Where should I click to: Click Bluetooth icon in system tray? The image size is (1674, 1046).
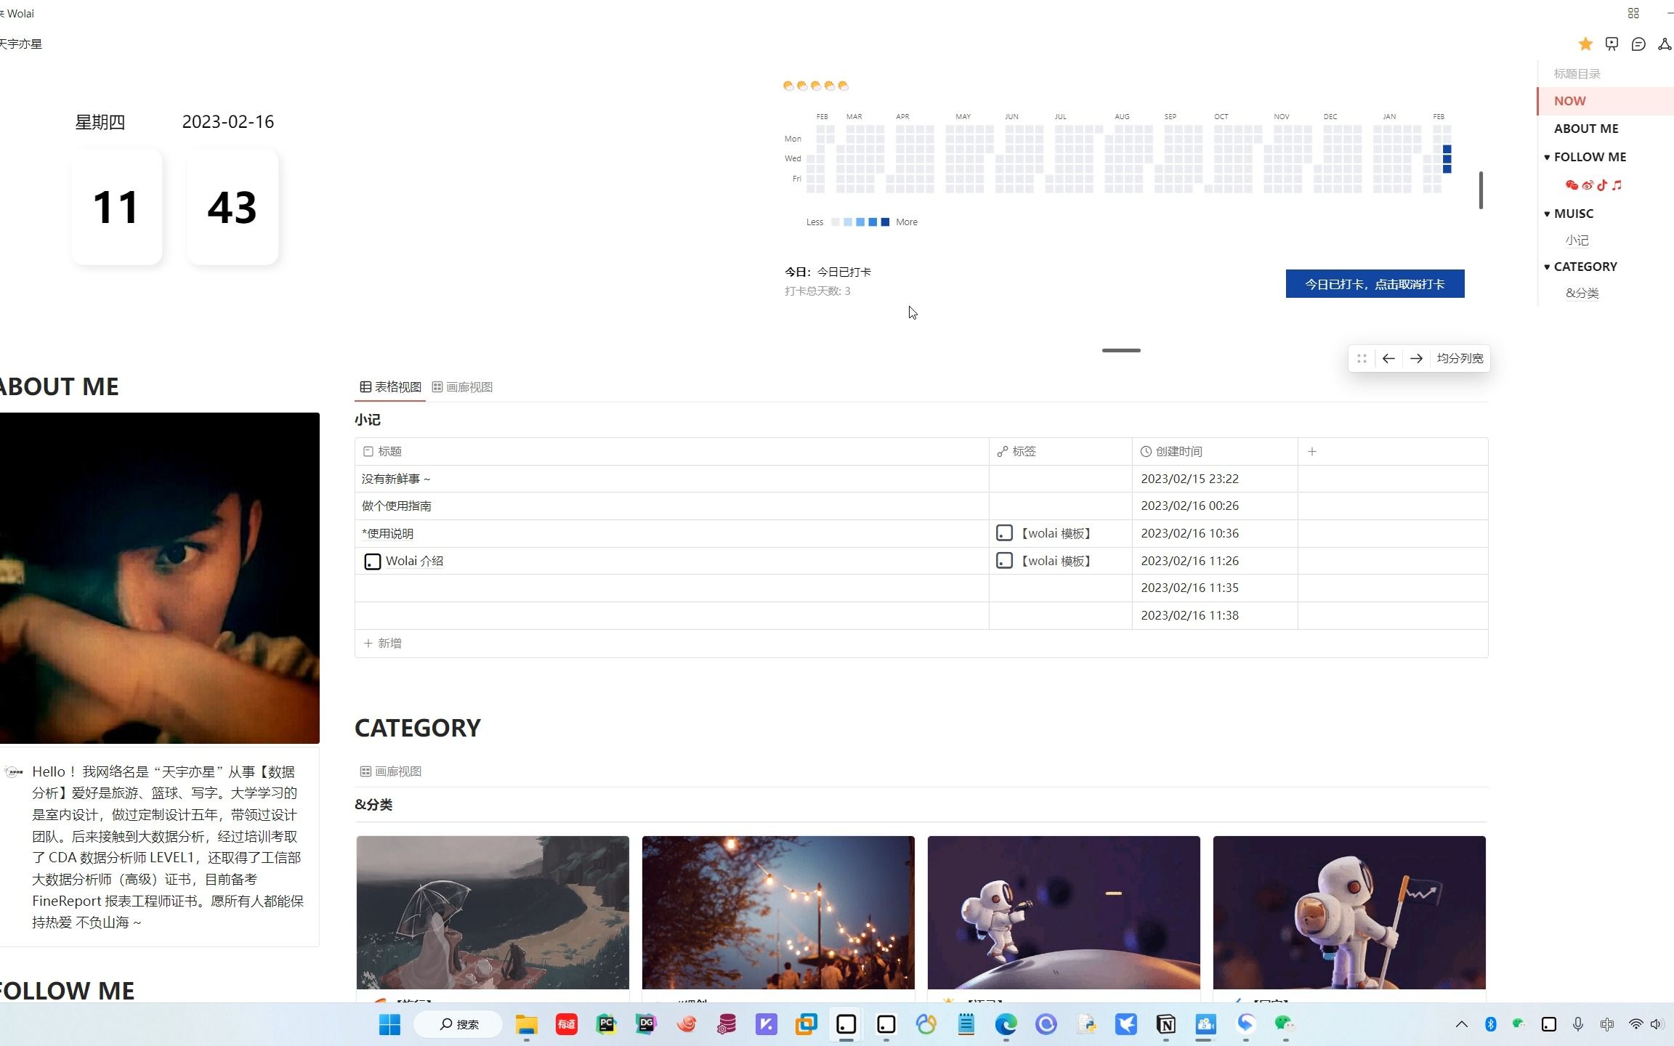click(x=1491, y=1024)
